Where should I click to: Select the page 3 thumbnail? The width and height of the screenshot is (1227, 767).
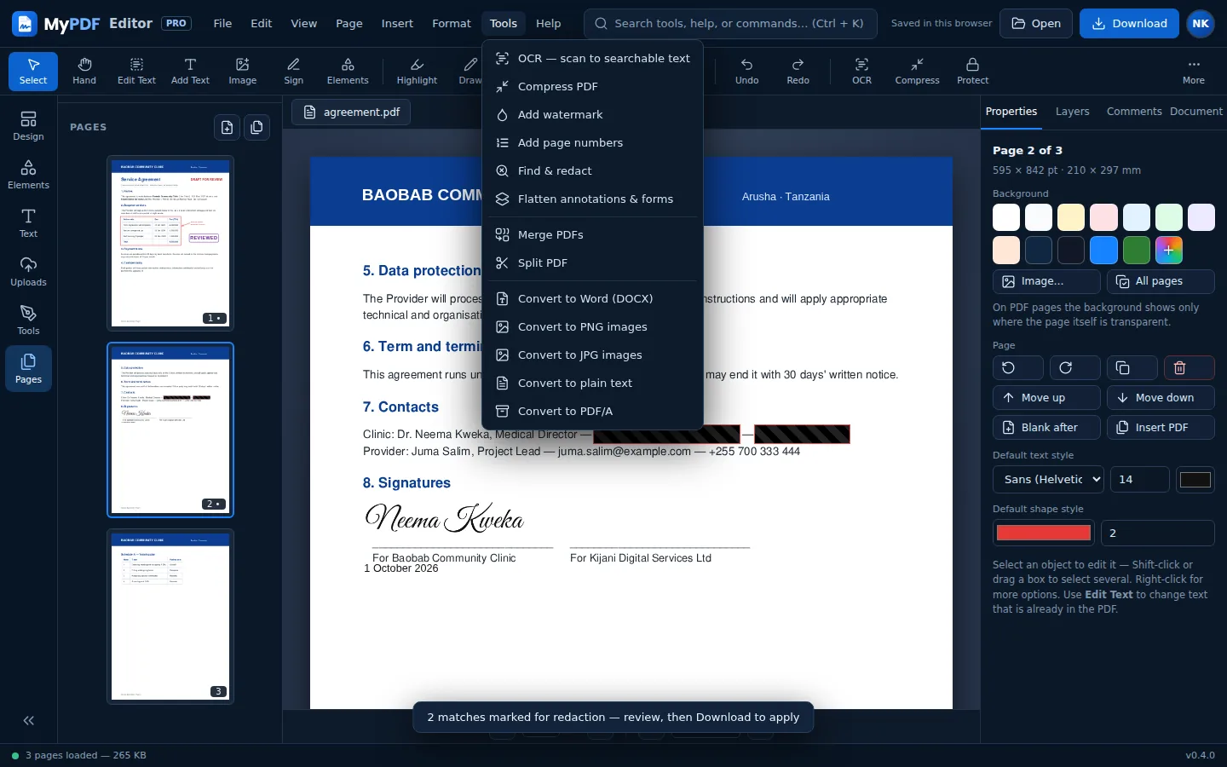[170, 616]
